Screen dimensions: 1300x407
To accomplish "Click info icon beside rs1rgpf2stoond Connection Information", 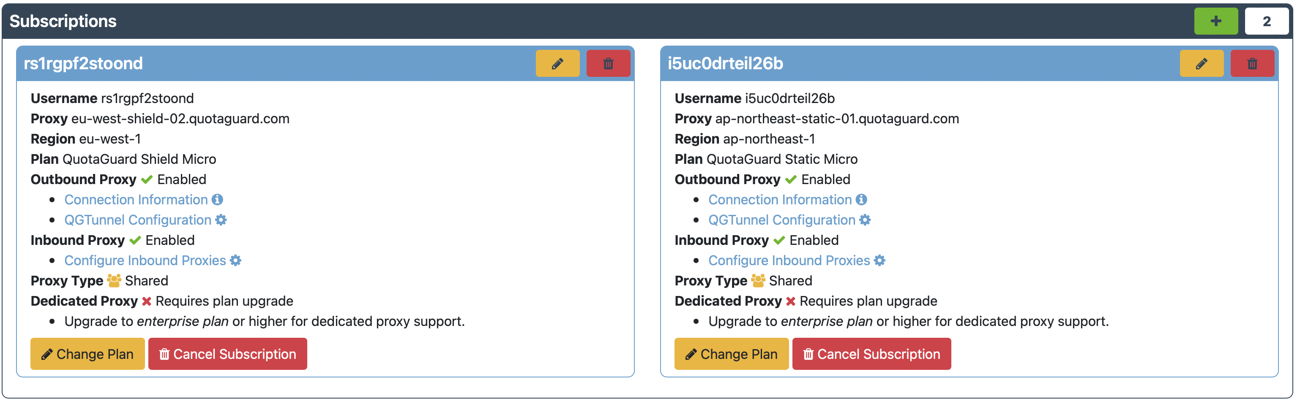I will pos(218,200).
